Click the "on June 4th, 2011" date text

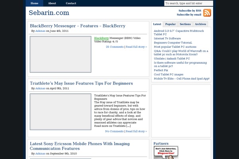pos(57,31)
